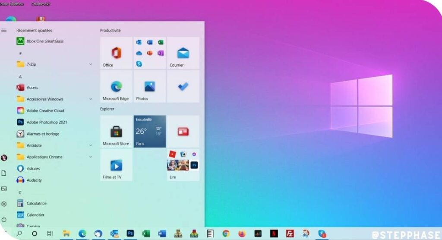Launch Google Chrome from the taskbar

pos(226,234)
